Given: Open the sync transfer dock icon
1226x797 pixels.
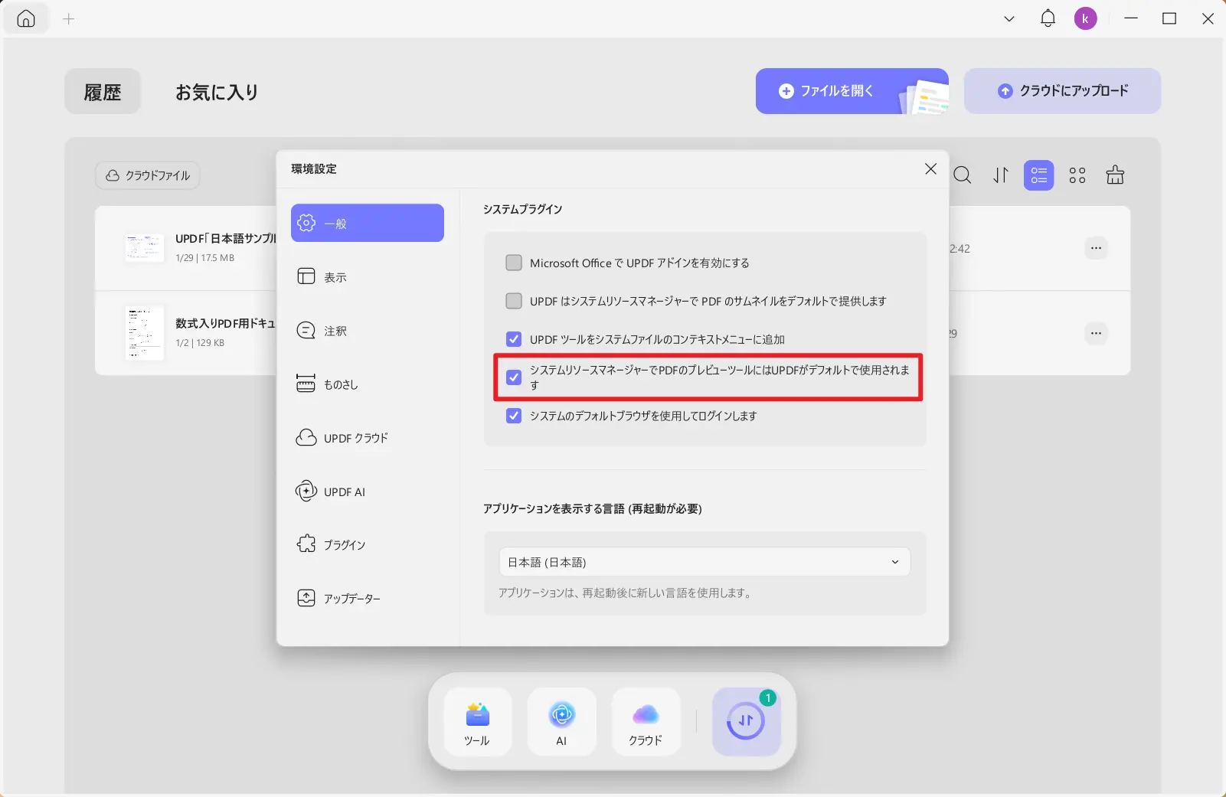Looking at the screenshot, I should coord(746,721).
